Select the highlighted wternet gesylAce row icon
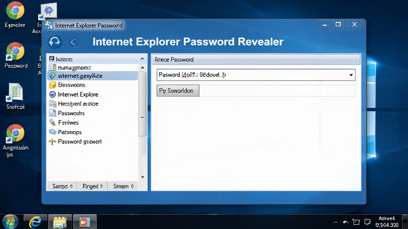 tap(52, 76)
